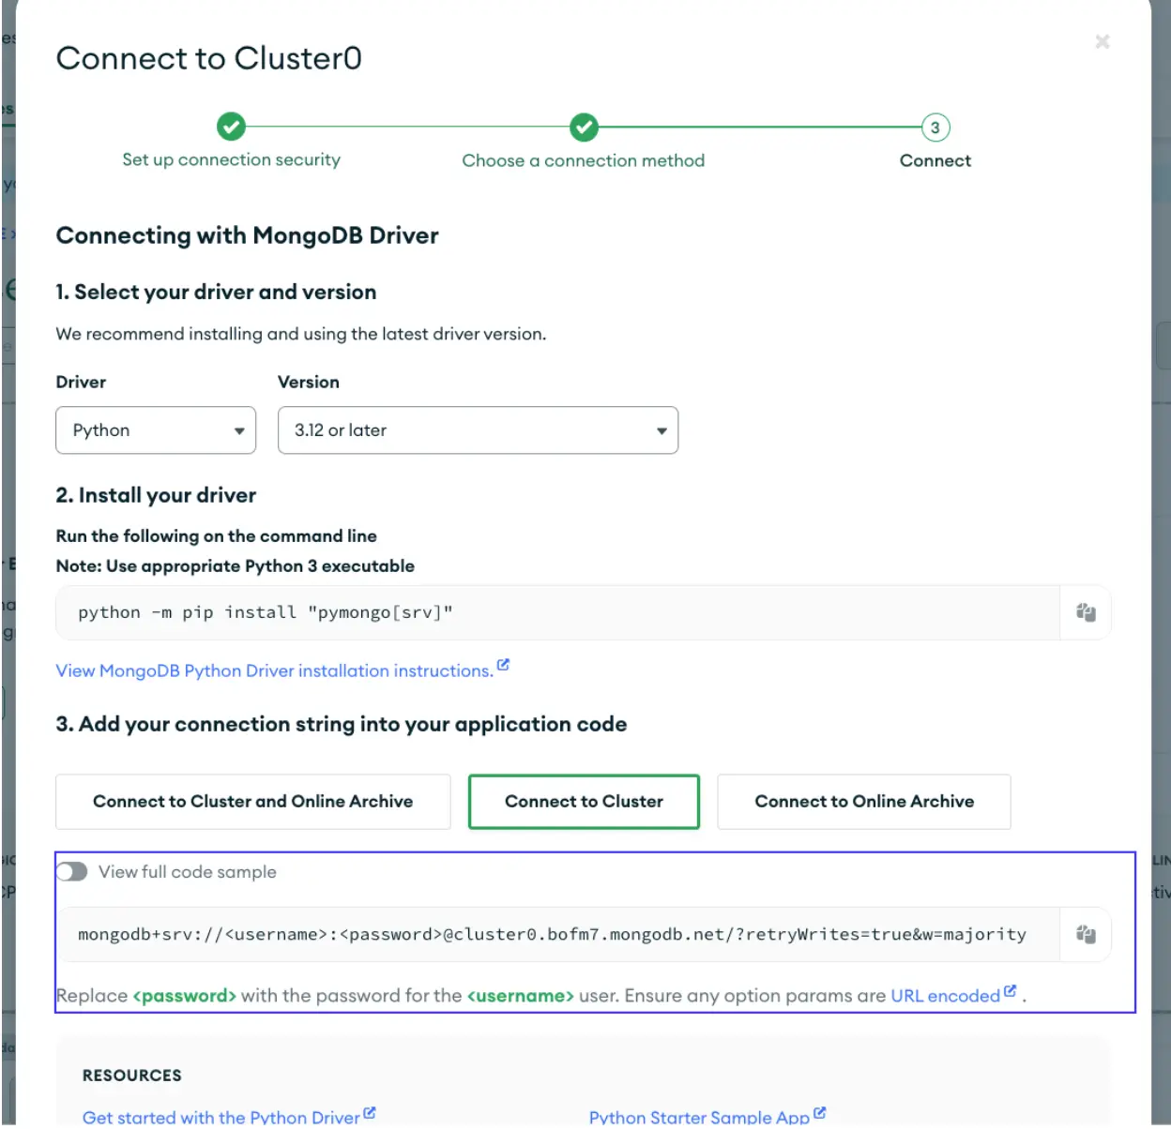Select Connect to Cluster and Online Archive
Viewport: 1171px width, 1129px height.
click(x=252, y=802)
